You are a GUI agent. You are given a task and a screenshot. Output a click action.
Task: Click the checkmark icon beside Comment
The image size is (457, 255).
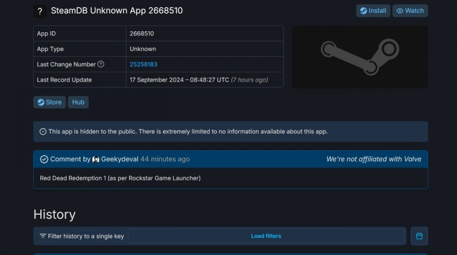click(x=44, y=159)
